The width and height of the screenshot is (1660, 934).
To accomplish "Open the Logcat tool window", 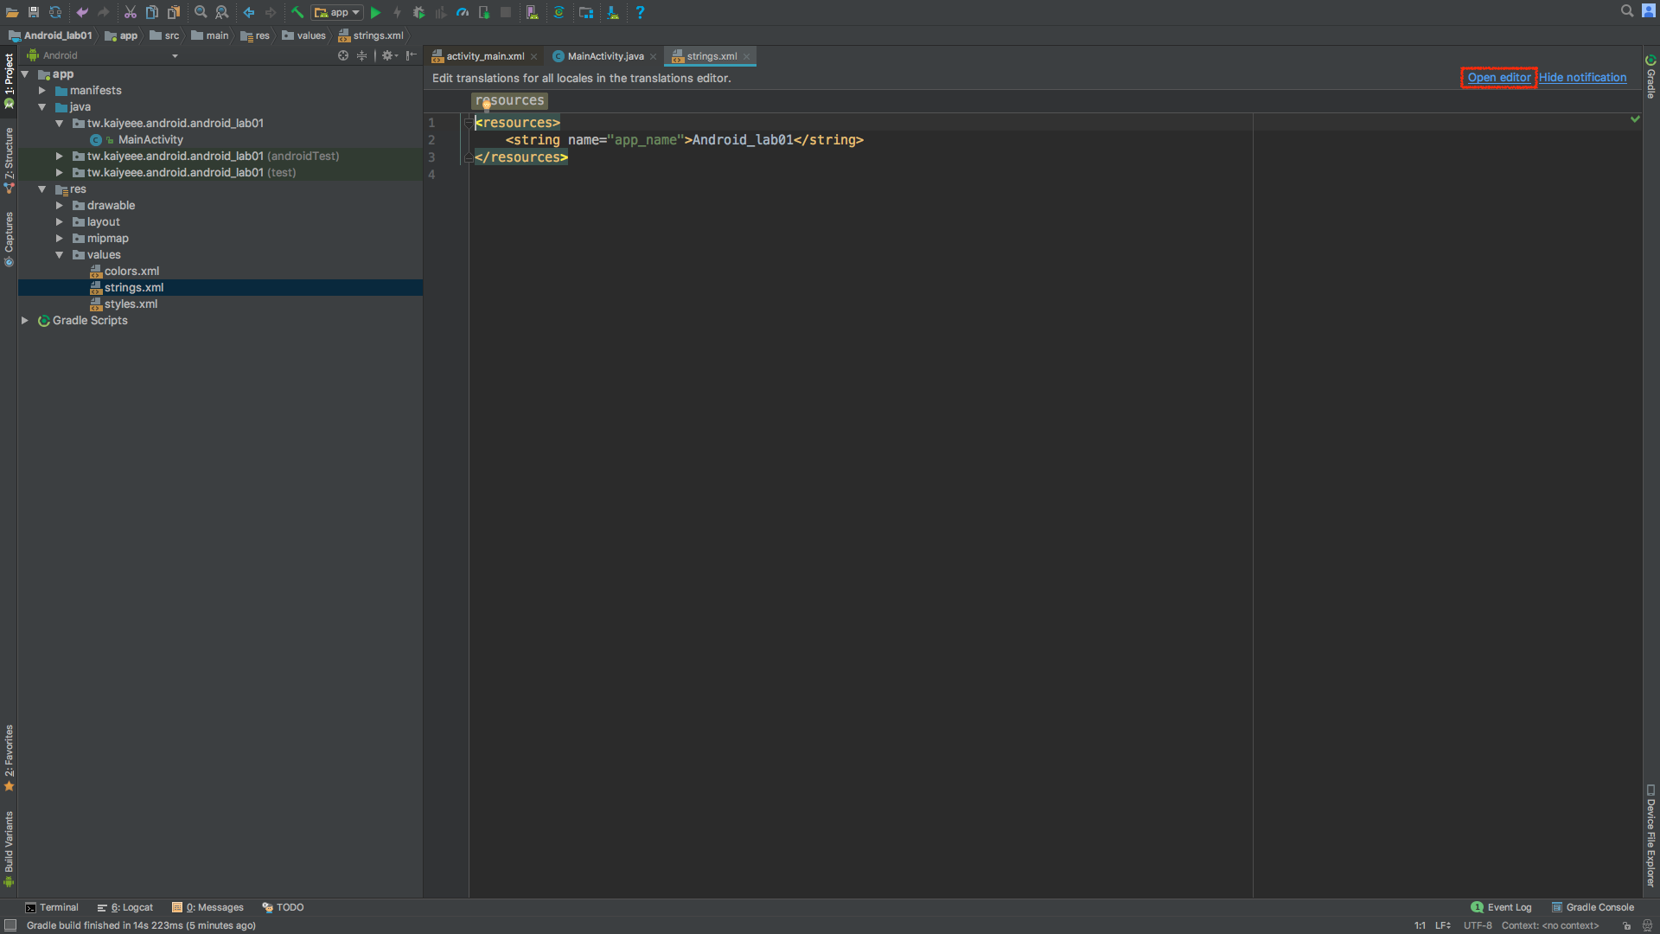I will tap(125, 907).
